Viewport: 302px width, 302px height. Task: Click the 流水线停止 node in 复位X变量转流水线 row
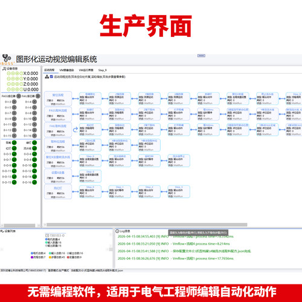[x=179, y=161]
